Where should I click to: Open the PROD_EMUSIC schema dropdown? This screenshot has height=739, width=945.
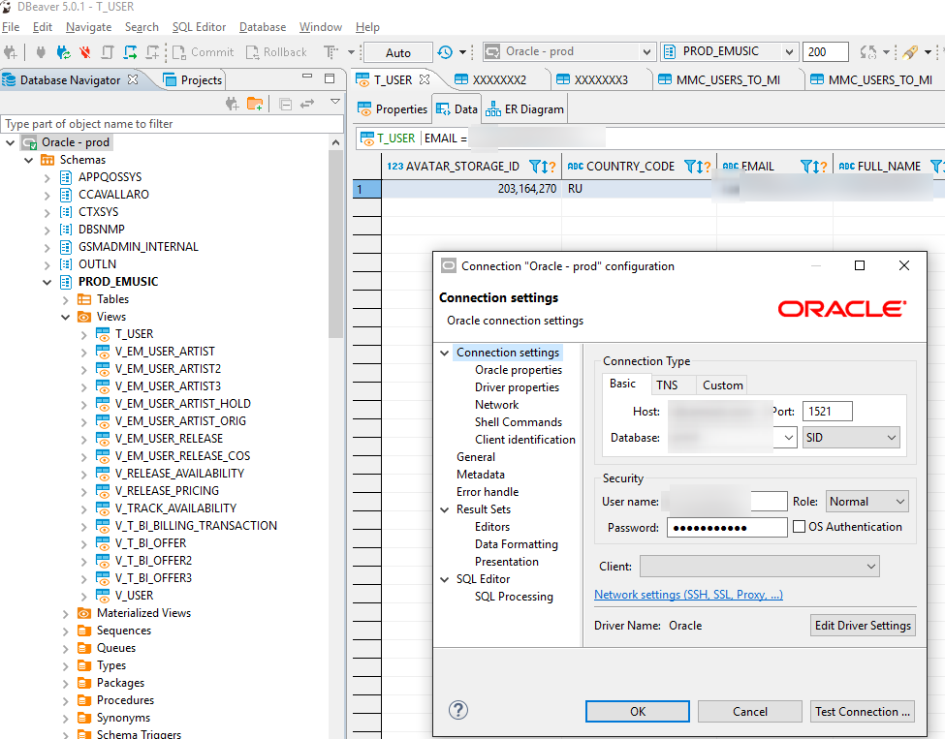click(x=789, y=51)
